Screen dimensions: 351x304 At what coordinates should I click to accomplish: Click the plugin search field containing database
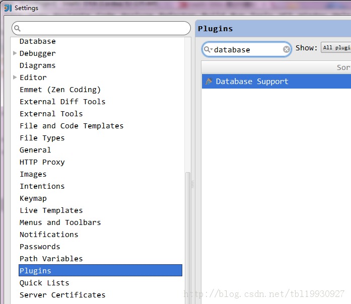[x=246, y=49]
